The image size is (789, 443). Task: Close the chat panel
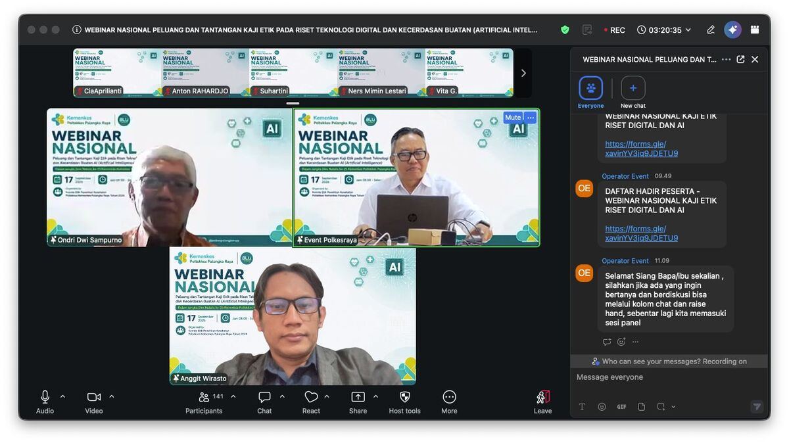pos(755,59)
